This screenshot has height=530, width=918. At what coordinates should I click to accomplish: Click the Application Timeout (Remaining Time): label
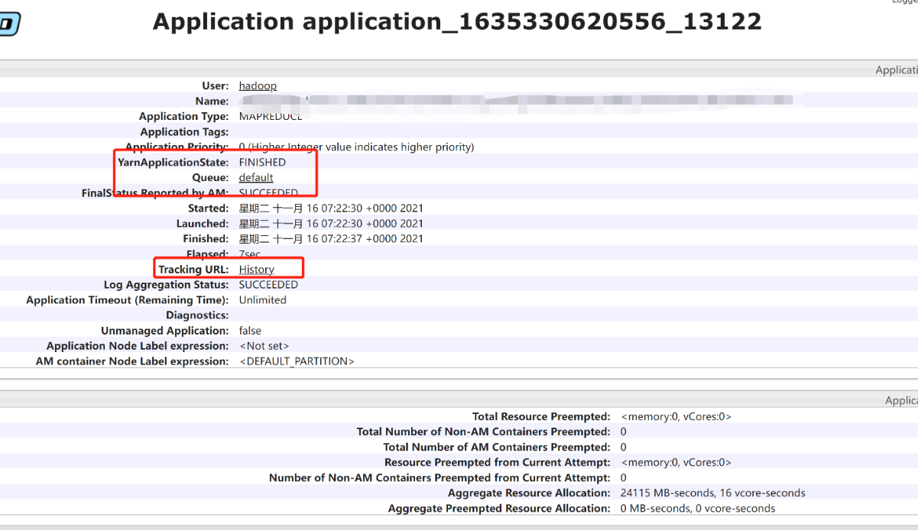click(x=128, y=300)
